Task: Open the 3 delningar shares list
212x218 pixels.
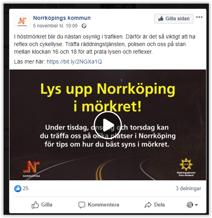Action: (x=188, y=189)
